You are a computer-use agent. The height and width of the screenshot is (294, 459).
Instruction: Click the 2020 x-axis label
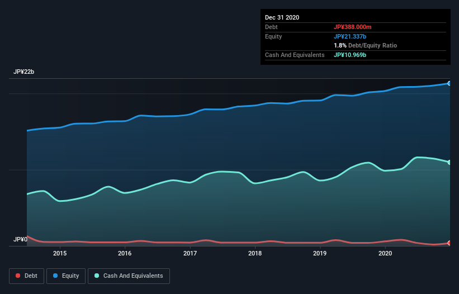coord(385,253)
